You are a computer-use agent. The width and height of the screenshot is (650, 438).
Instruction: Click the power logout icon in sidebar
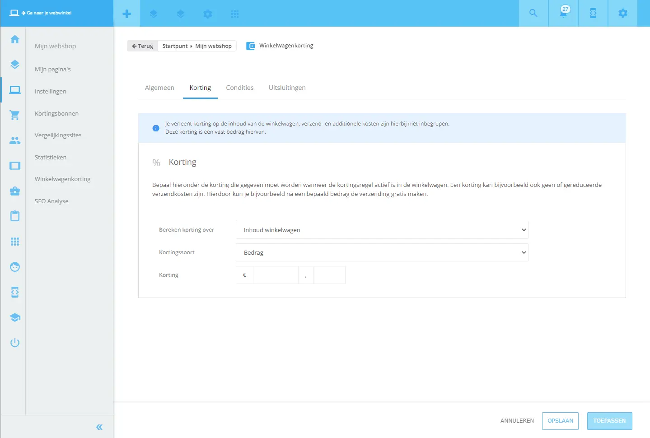pos(15,343)
